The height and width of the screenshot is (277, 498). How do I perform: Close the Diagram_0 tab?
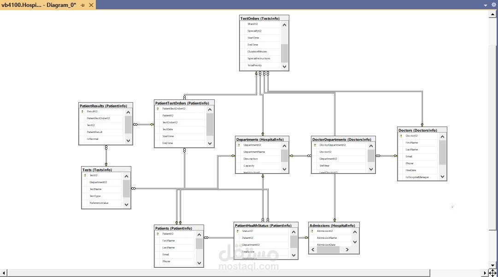(91, 5)
